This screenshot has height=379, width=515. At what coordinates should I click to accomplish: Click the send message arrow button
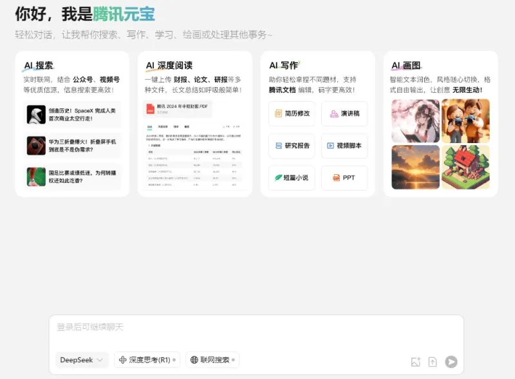tap(451, 362)
